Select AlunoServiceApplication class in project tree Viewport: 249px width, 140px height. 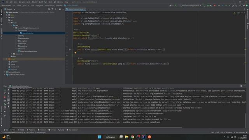pos(28,51)
